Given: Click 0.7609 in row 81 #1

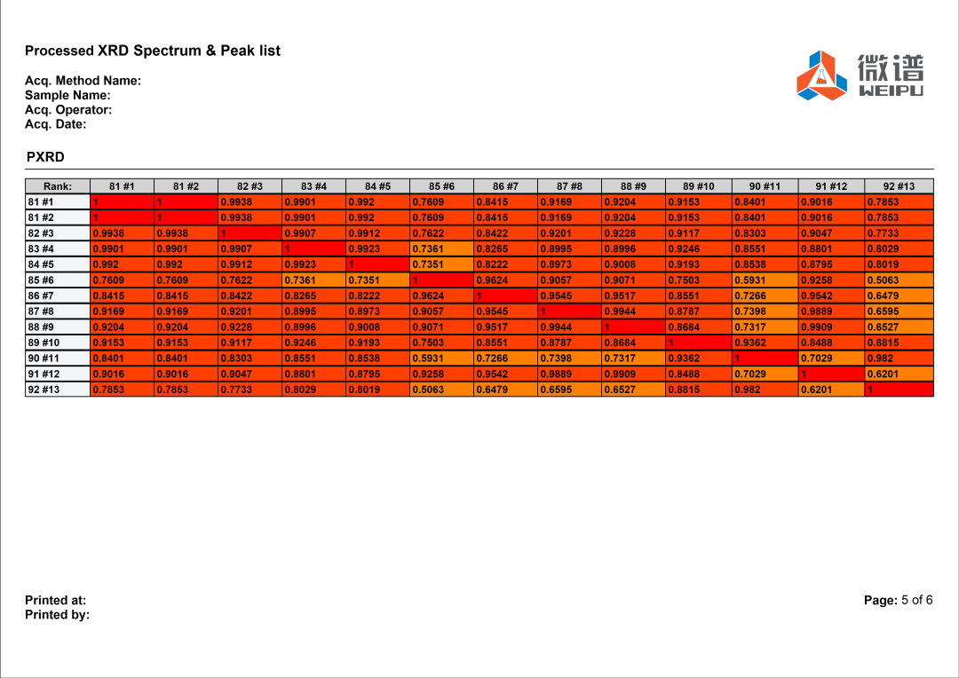Looking at the screenshot, I should pos(441,201).
